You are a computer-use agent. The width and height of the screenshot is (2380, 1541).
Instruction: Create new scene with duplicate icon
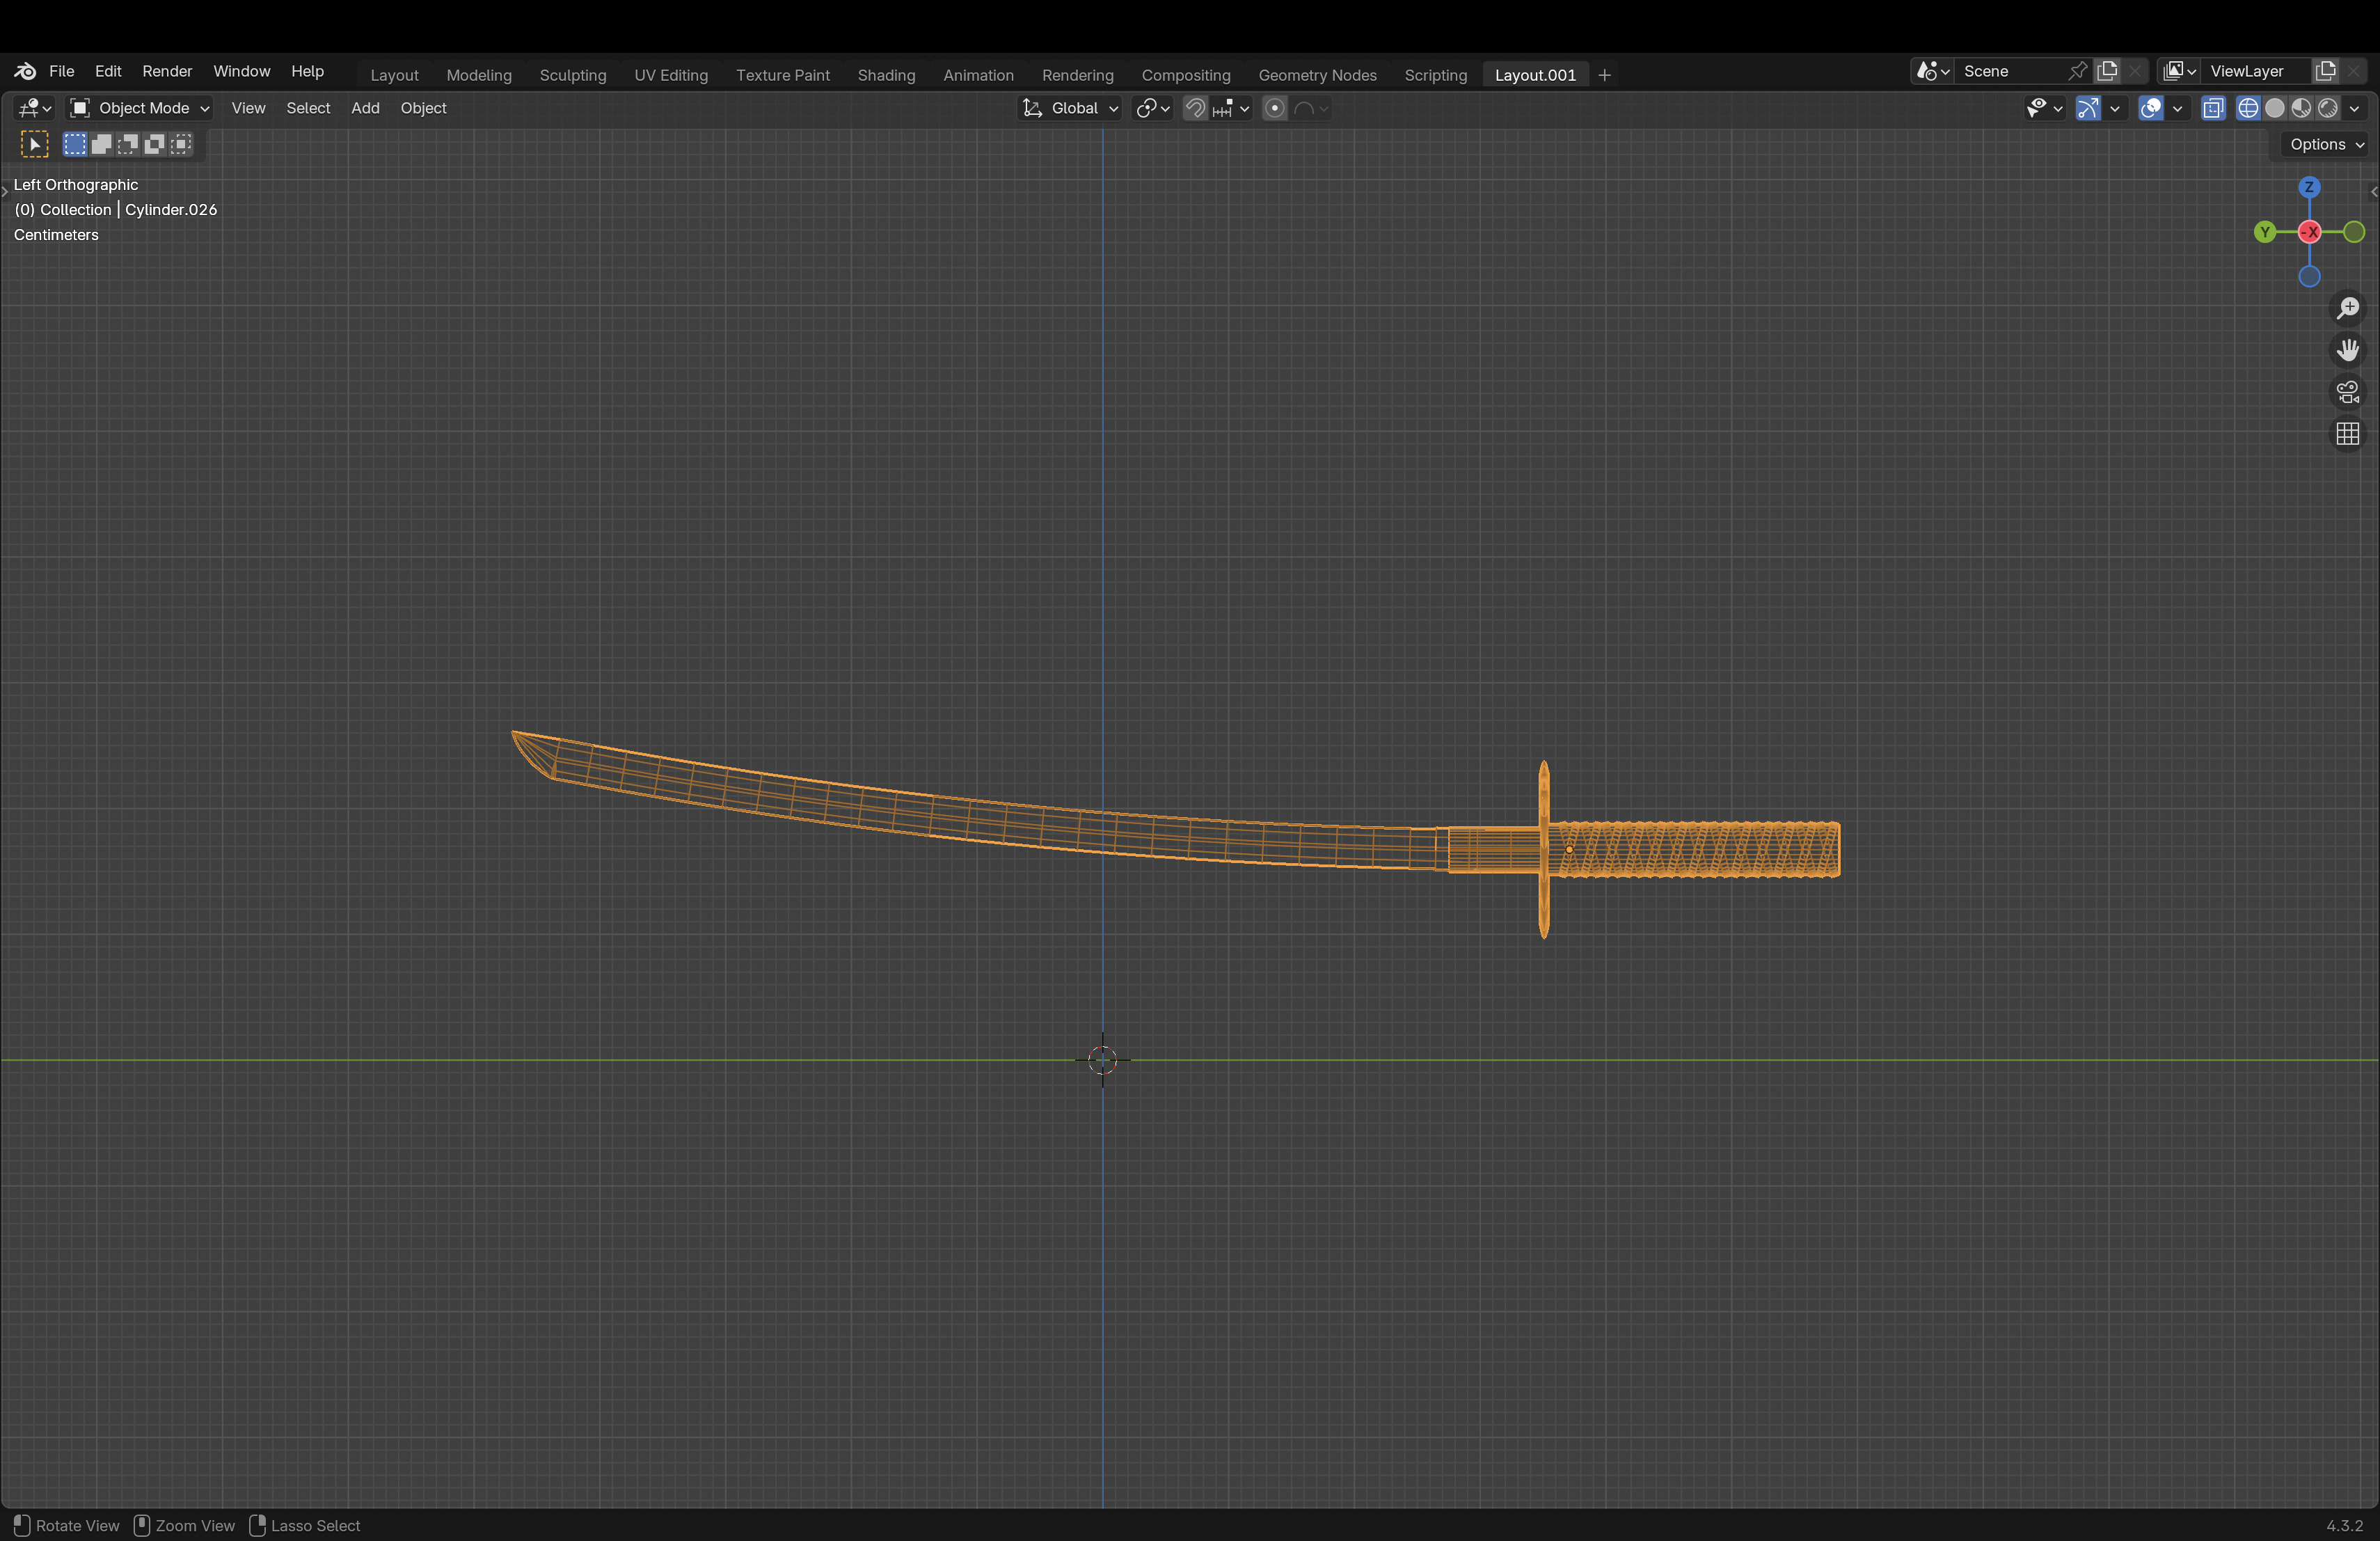(2107, 71)
